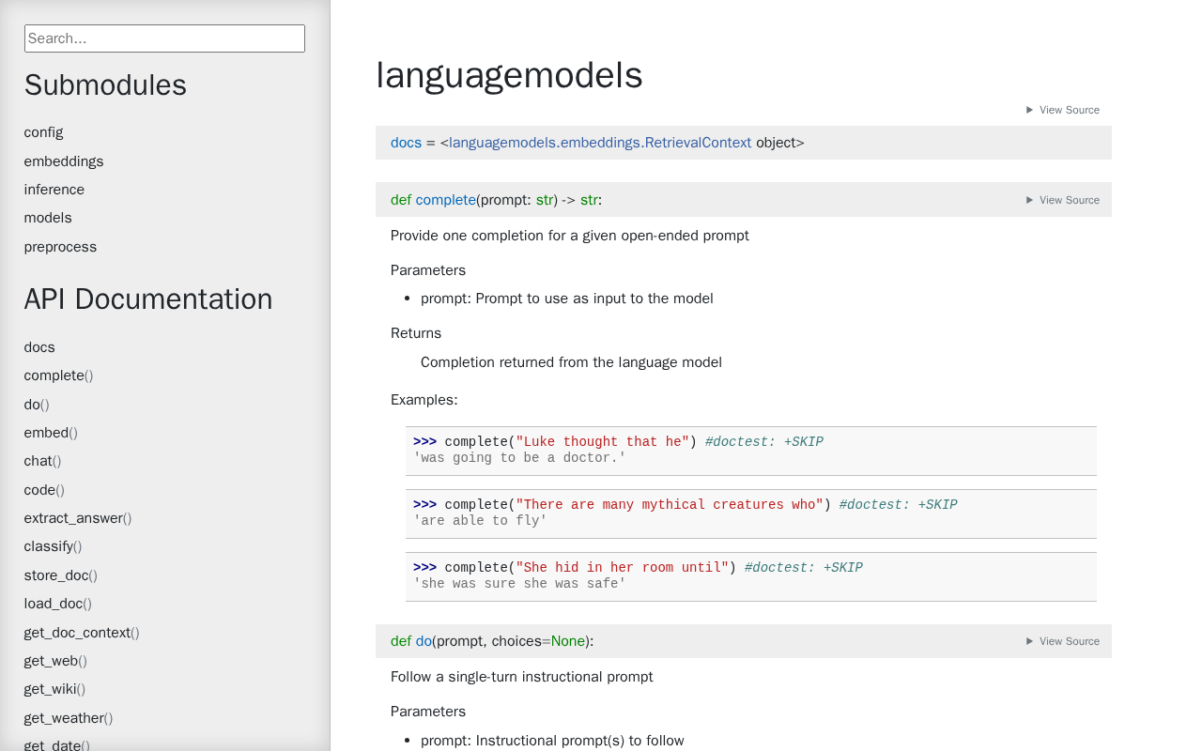1202x751 pixels.
Task: Open the preprocess submodule link
Action: click(60, 247)
